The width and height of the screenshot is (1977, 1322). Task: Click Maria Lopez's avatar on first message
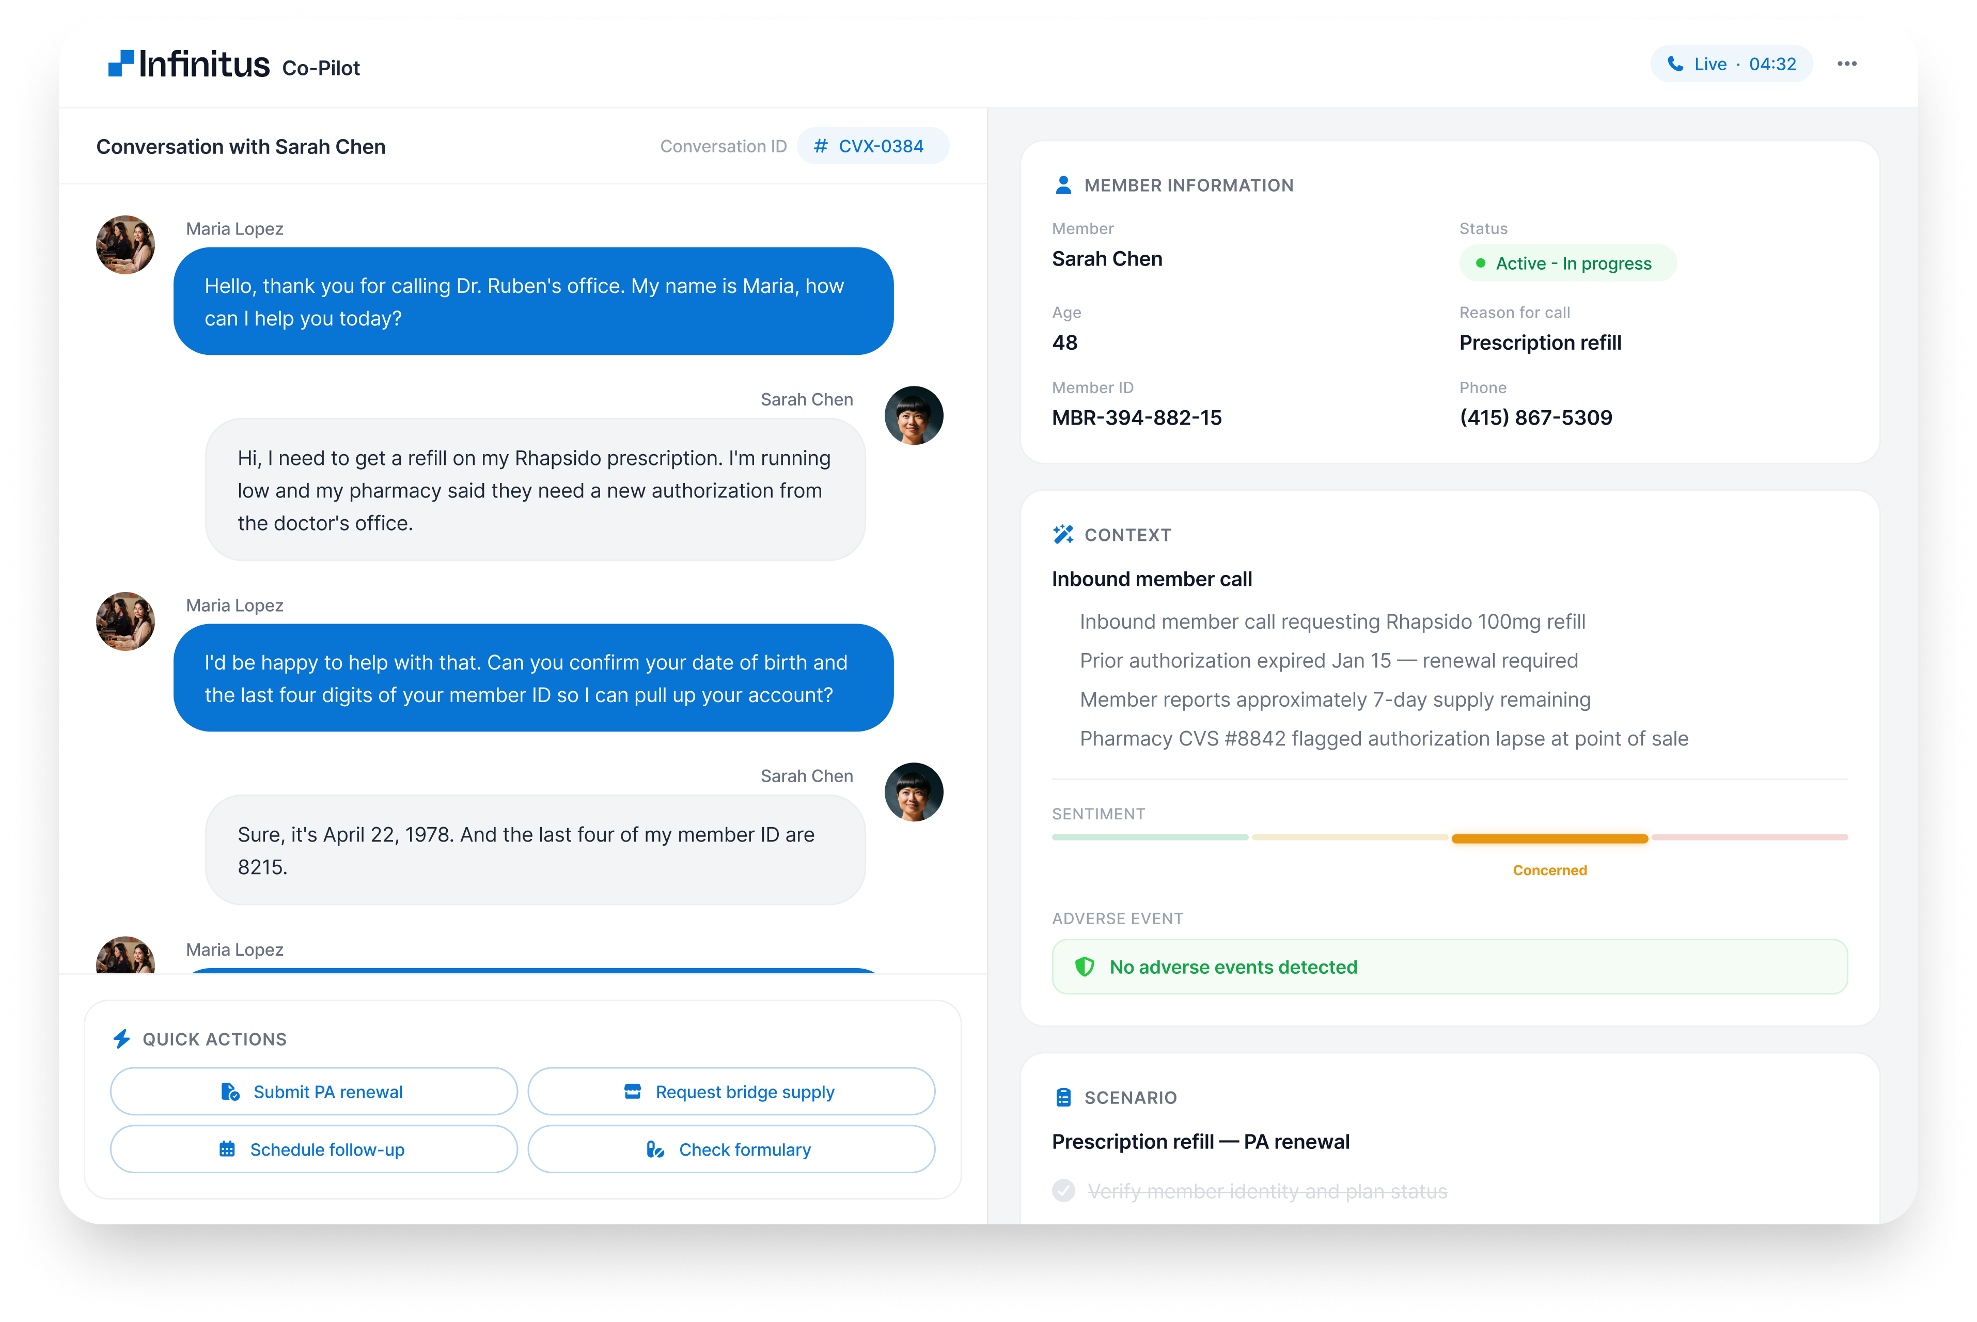point(125,245)
